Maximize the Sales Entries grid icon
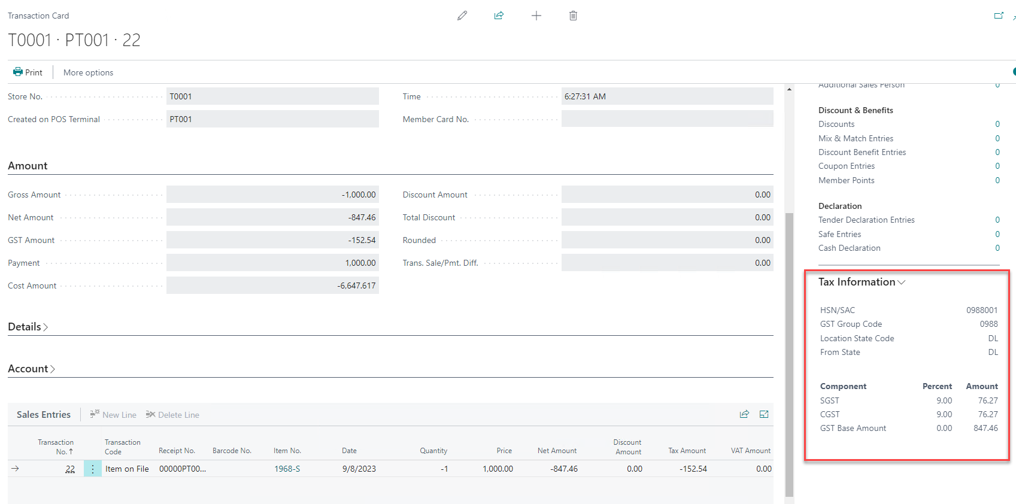1016x504 pixels. [764, 414]
